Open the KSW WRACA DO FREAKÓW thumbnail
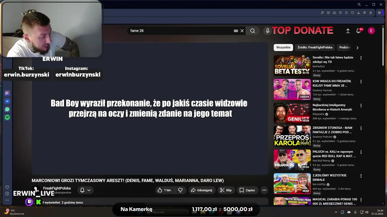This screenshot has height=217, width=387. click(x=292, y=89)
